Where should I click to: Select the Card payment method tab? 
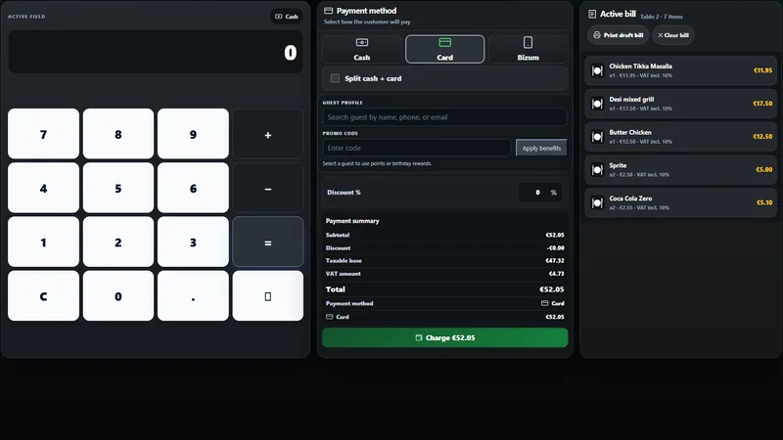[444, 49]
